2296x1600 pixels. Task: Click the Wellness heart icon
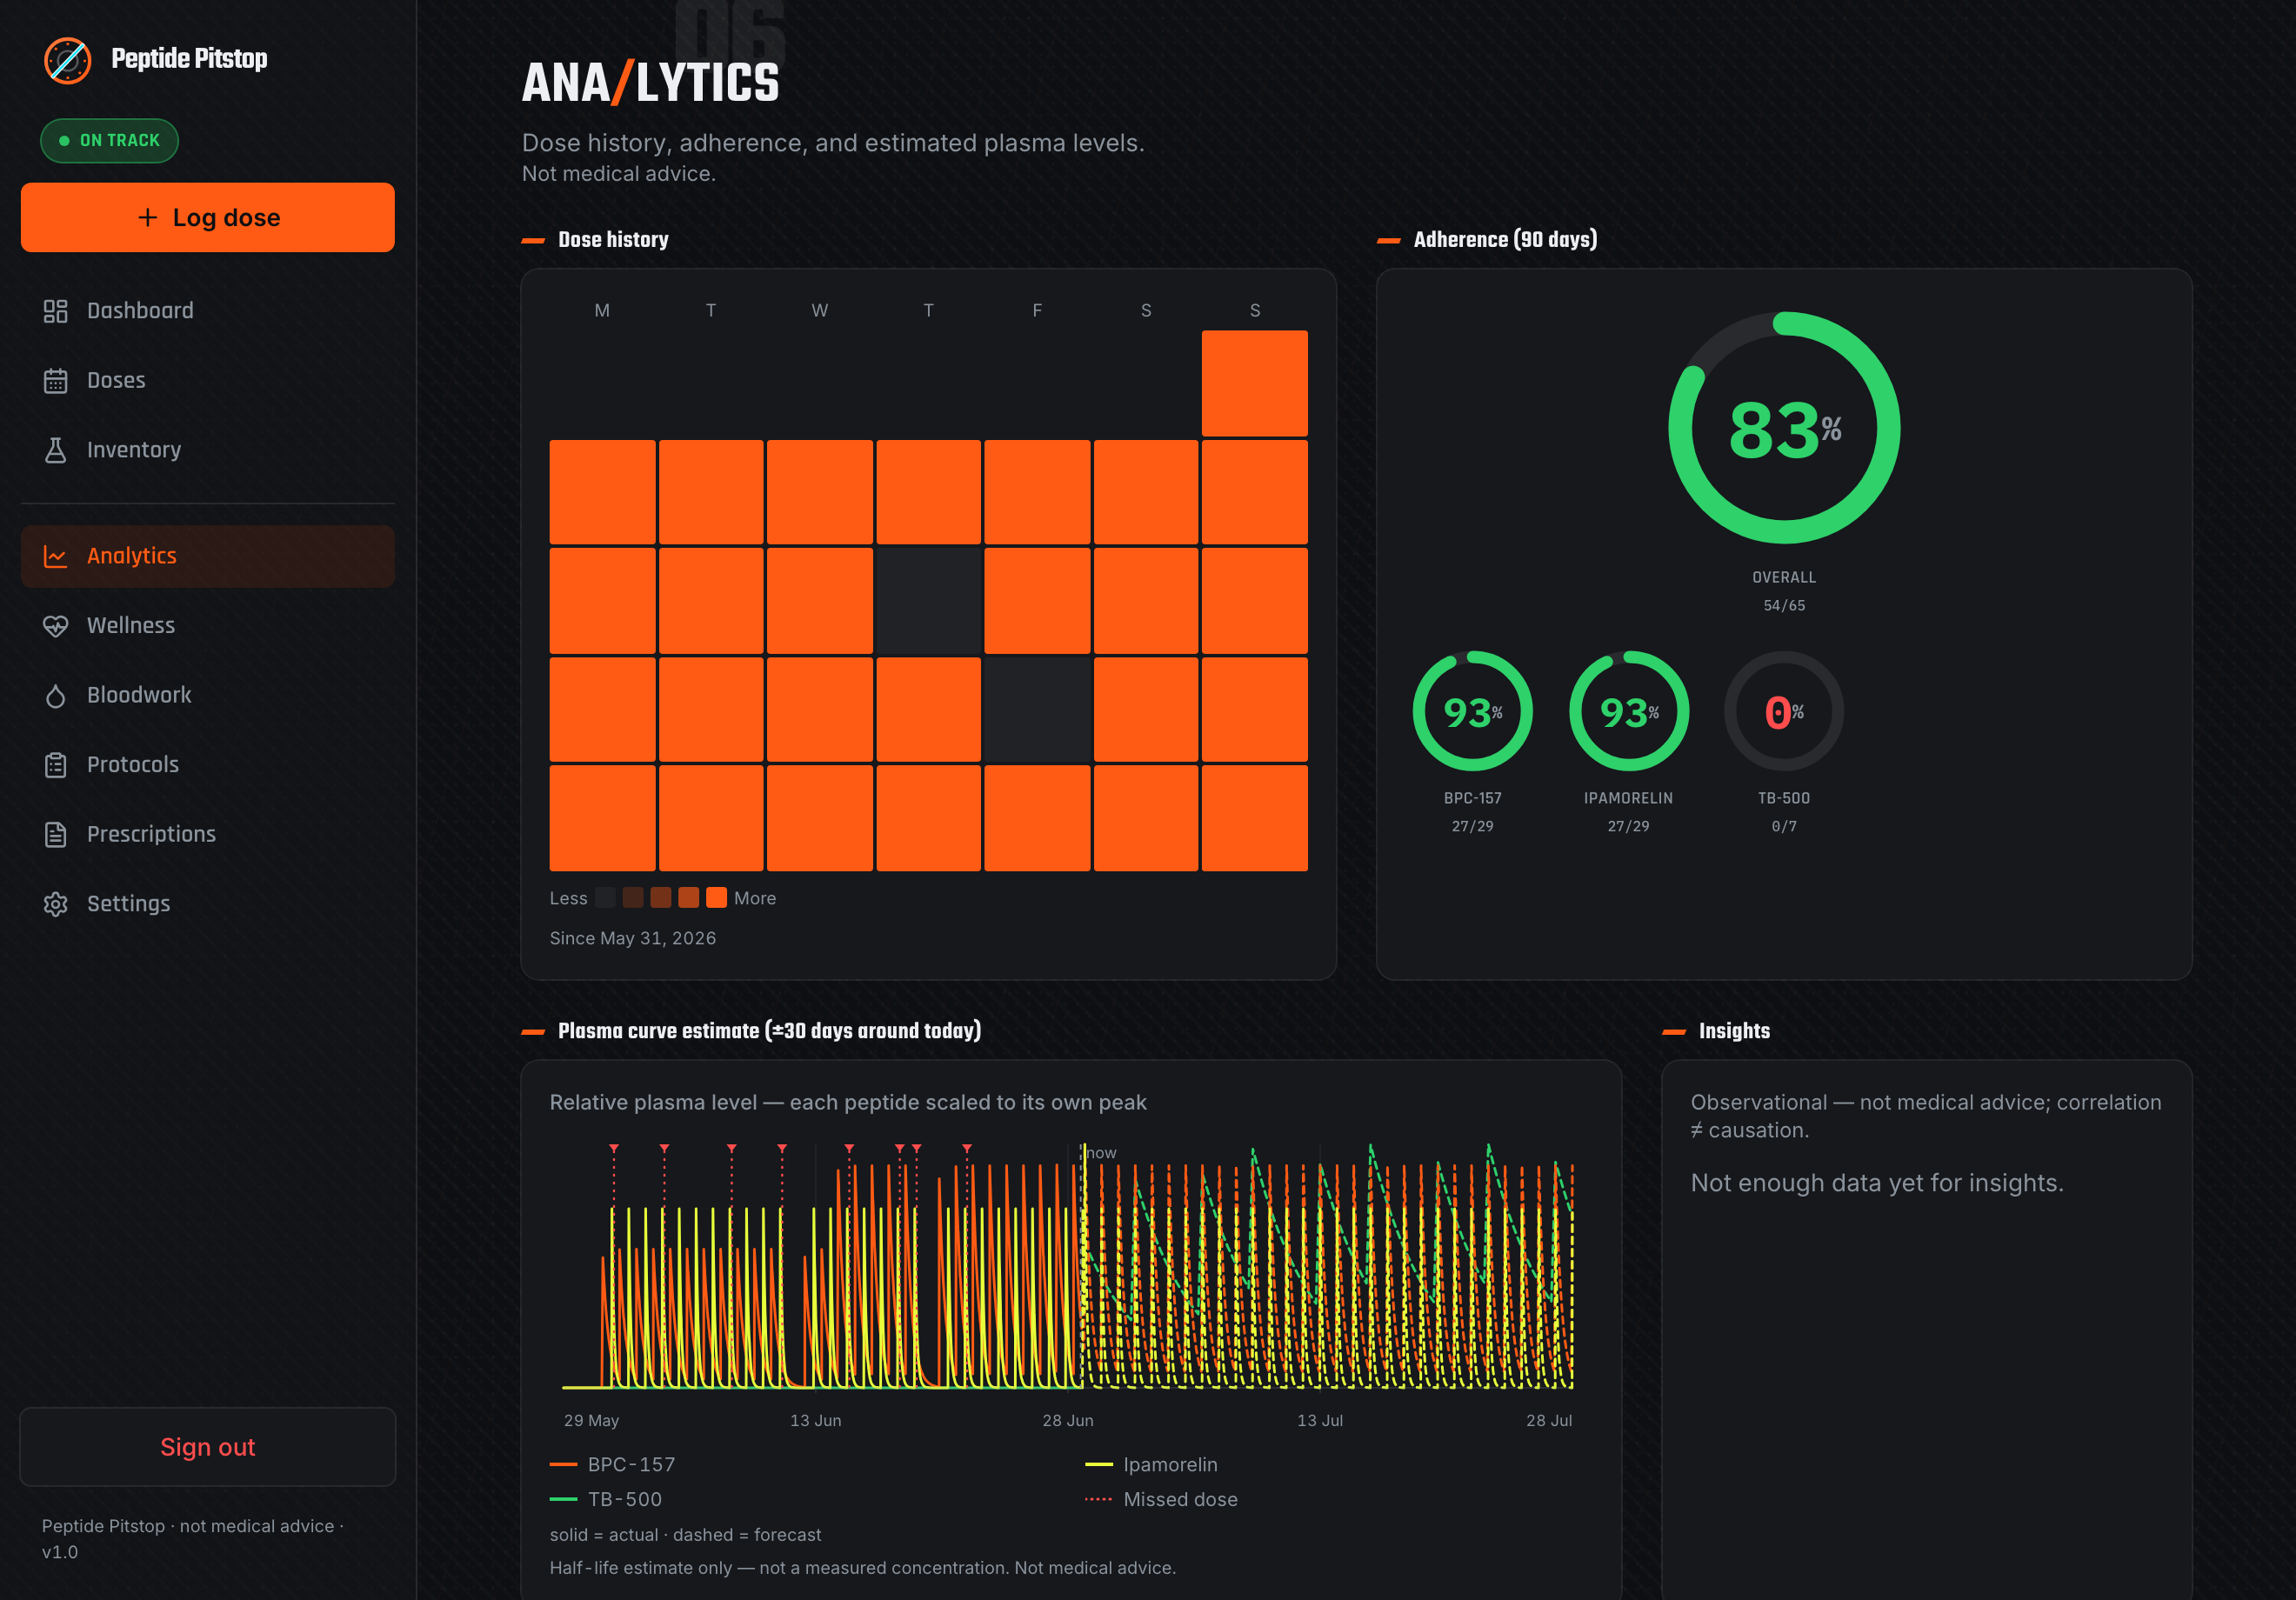point(55,626)
